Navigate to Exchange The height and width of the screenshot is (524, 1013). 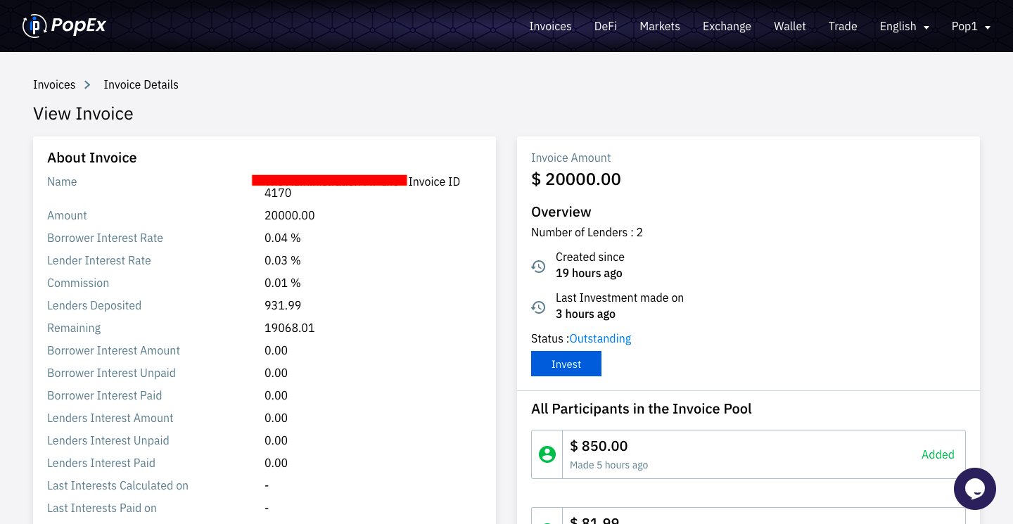(x=727, y=26)
